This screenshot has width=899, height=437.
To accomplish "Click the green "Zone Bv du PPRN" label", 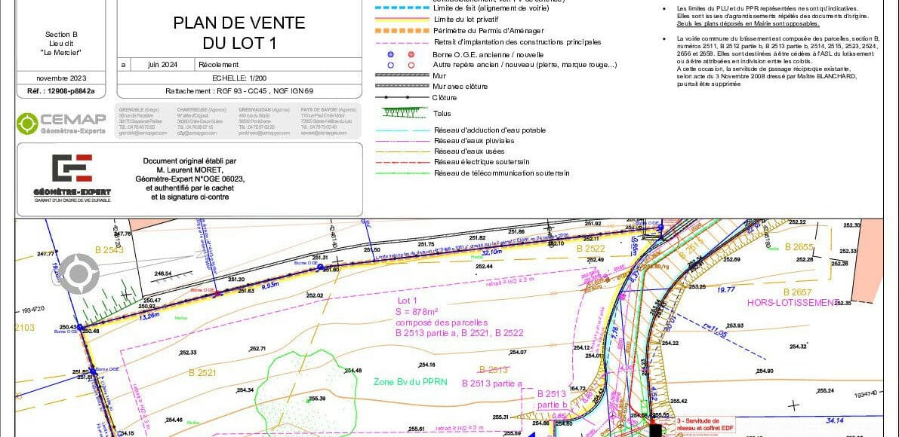I will pyautogui.click(x=412, y=382).
